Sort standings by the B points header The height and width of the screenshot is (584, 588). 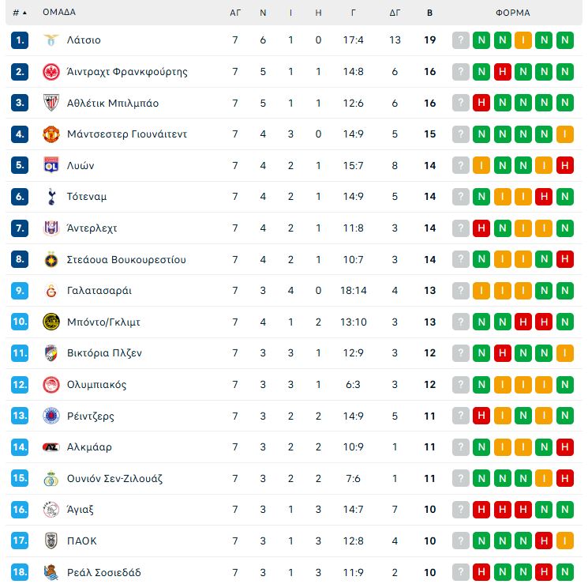(429, 13)
